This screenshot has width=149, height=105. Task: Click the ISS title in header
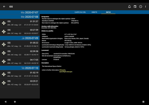click(11, 7)
